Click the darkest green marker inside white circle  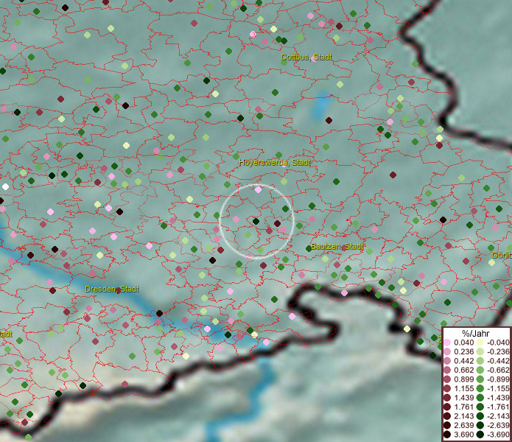click(x=256, y=221)
